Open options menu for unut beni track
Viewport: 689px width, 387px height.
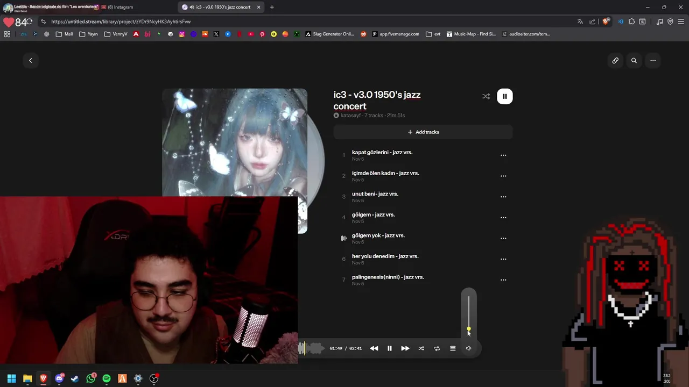tap(503, 197)
